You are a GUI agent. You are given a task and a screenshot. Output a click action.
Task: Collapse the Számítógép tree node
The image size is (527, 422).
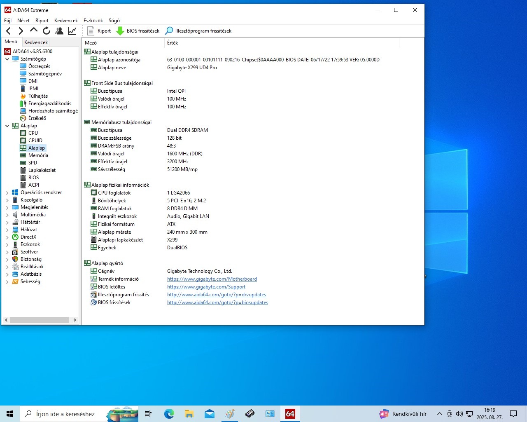tap(7, 59)
